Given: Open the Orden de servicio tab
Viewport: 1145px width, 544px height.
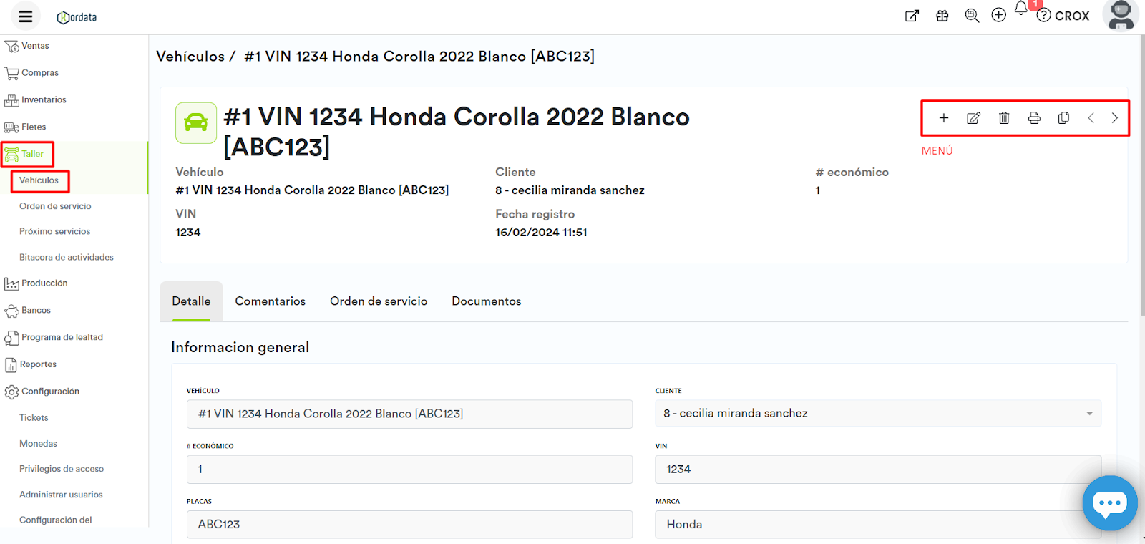Looking at the screenshot, I should pyautogui.click(x=379, y=301).
